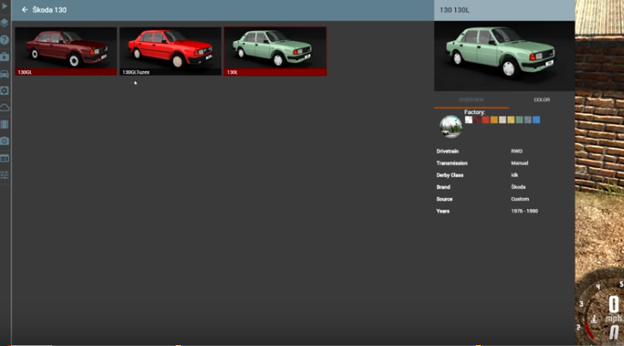Select the 130L green vehicle thumbnail
624x346 pixels.
click(275, 51)
